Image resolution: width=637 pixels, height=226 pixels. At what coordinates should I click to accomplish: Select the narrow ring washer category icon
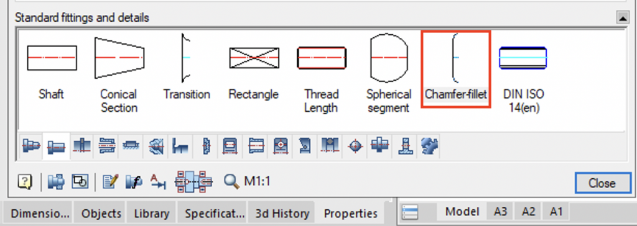(x=206, y=145)
